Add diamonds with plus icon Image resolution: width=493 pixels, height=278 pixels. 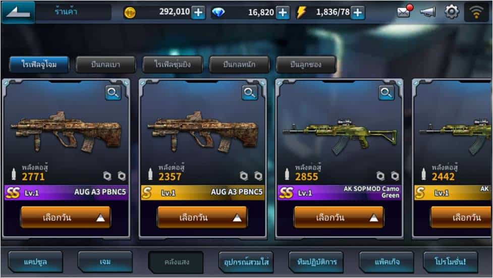click(x=283, y=13)
